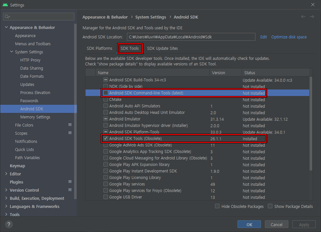Click the help question mark icon
The image size is (321, 232).
(x=9, y=225)
